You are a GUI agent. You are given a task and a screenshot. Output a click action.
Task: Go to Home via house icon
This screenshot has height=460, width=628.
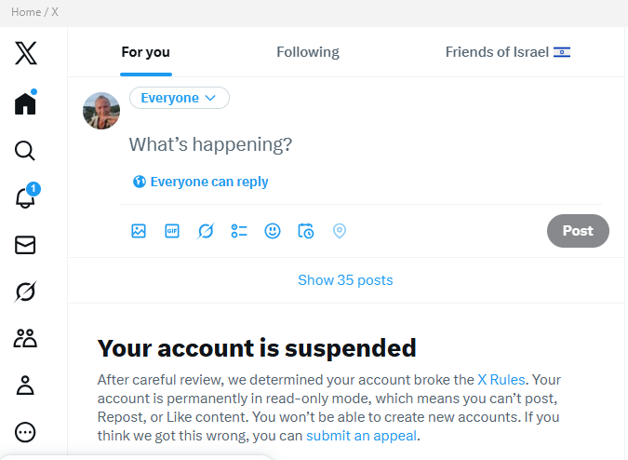point(26,102)
